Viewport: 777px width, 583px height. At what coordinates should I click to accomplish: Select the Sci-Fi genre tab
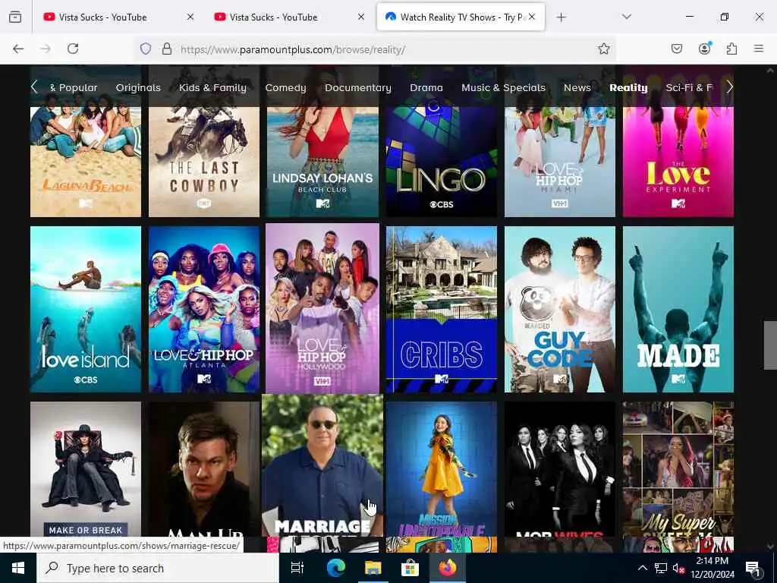[x=689, y=88]
